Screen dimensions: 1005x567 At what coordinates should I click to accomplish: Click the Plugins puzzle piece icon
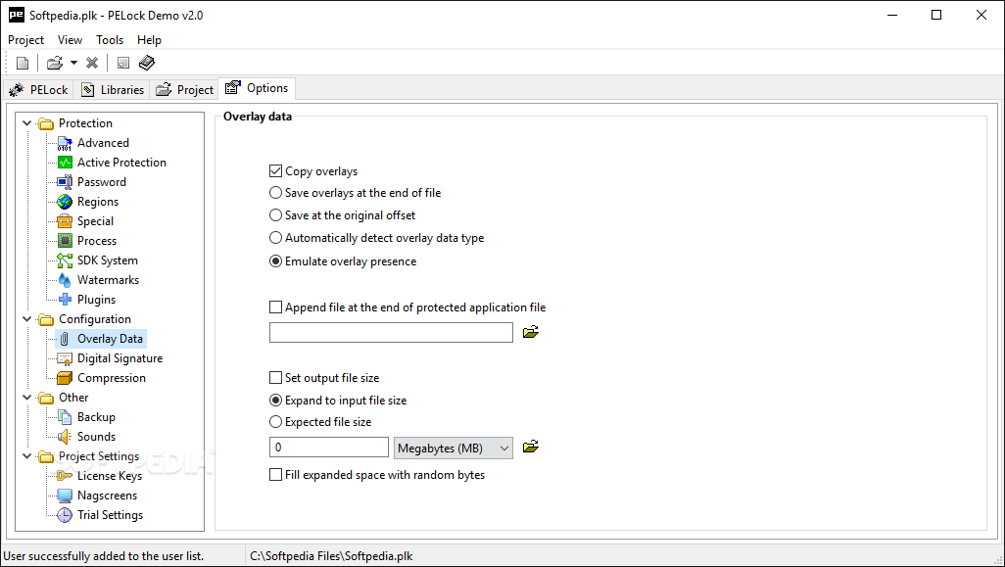(x=65, y=300)
